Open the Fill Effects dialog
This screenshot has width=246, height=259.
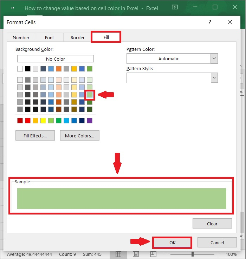[35, 136]
